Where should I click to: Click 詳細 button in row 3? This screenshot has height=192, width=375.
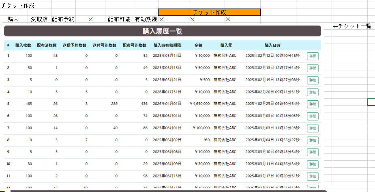click(313, 80)
